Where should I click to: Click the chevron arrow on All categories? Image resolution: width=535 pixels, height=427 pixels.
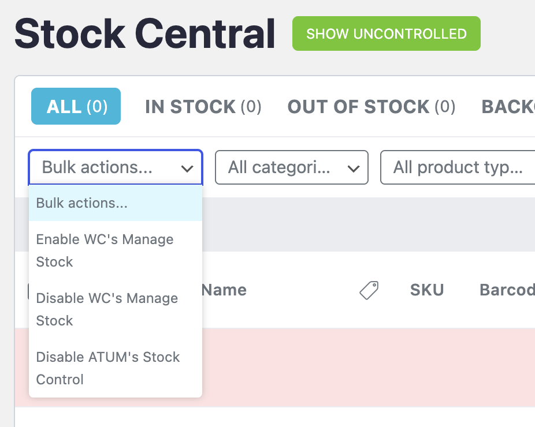(353, 168)
